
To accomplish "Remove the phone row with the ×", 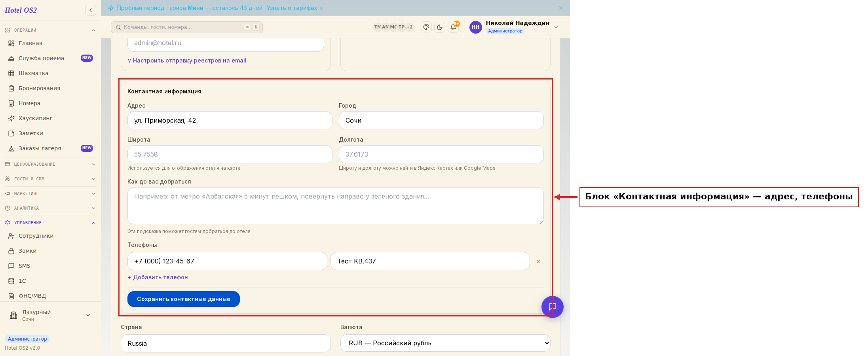I will pos(538,261).
